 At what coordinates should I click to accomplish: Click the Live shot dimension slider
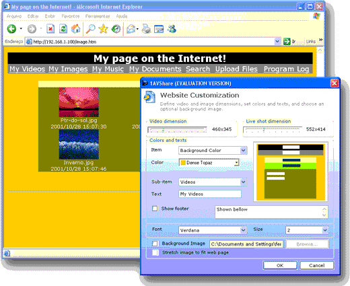[x=273, y=130]
